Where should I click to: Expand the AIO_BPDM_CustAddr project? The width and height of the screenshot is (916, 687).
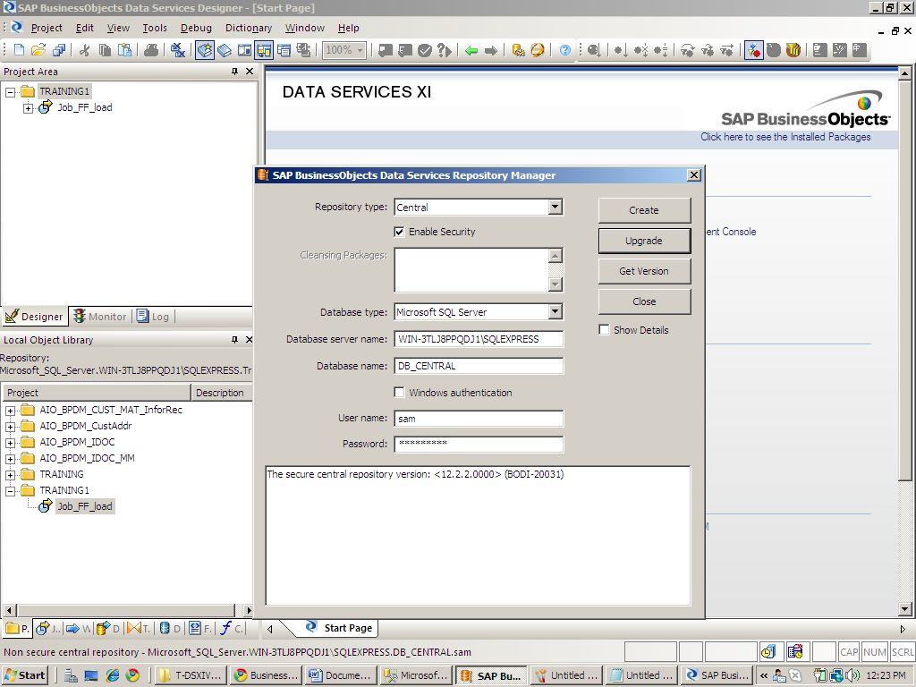click(x=11, y=427)
